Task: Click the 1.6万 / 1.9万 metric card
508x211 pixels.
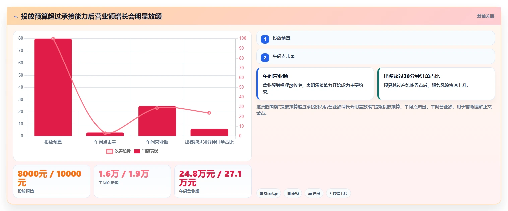Action: pos(132,181)
